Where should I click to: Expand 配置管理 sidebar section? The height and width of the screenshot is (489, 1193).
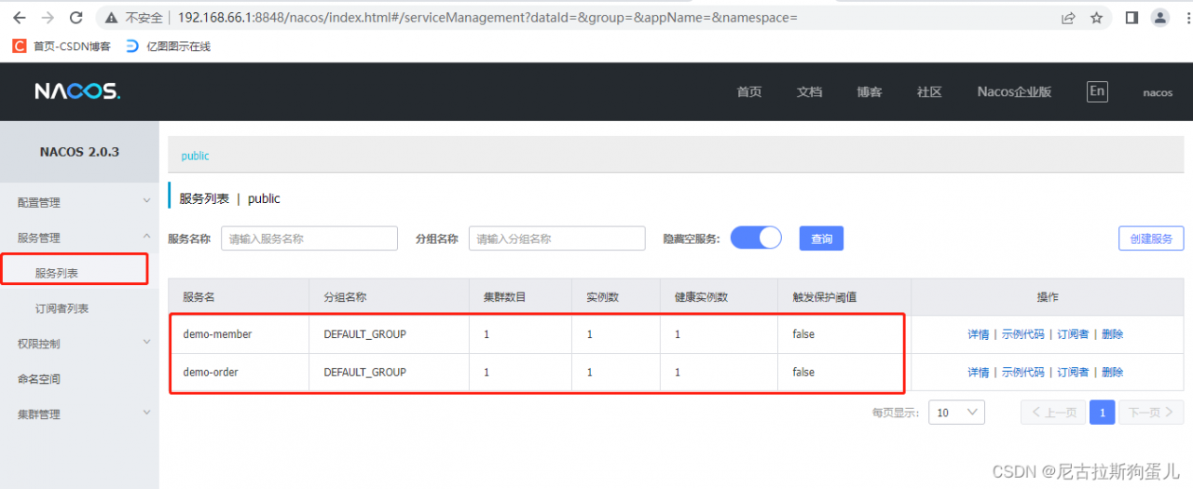[79, 202]
